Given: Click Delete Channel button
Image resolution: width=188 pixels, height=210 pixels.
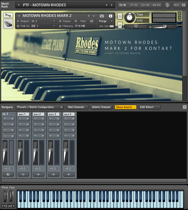Looking at the screenshot, I should (x=101, y=107).
